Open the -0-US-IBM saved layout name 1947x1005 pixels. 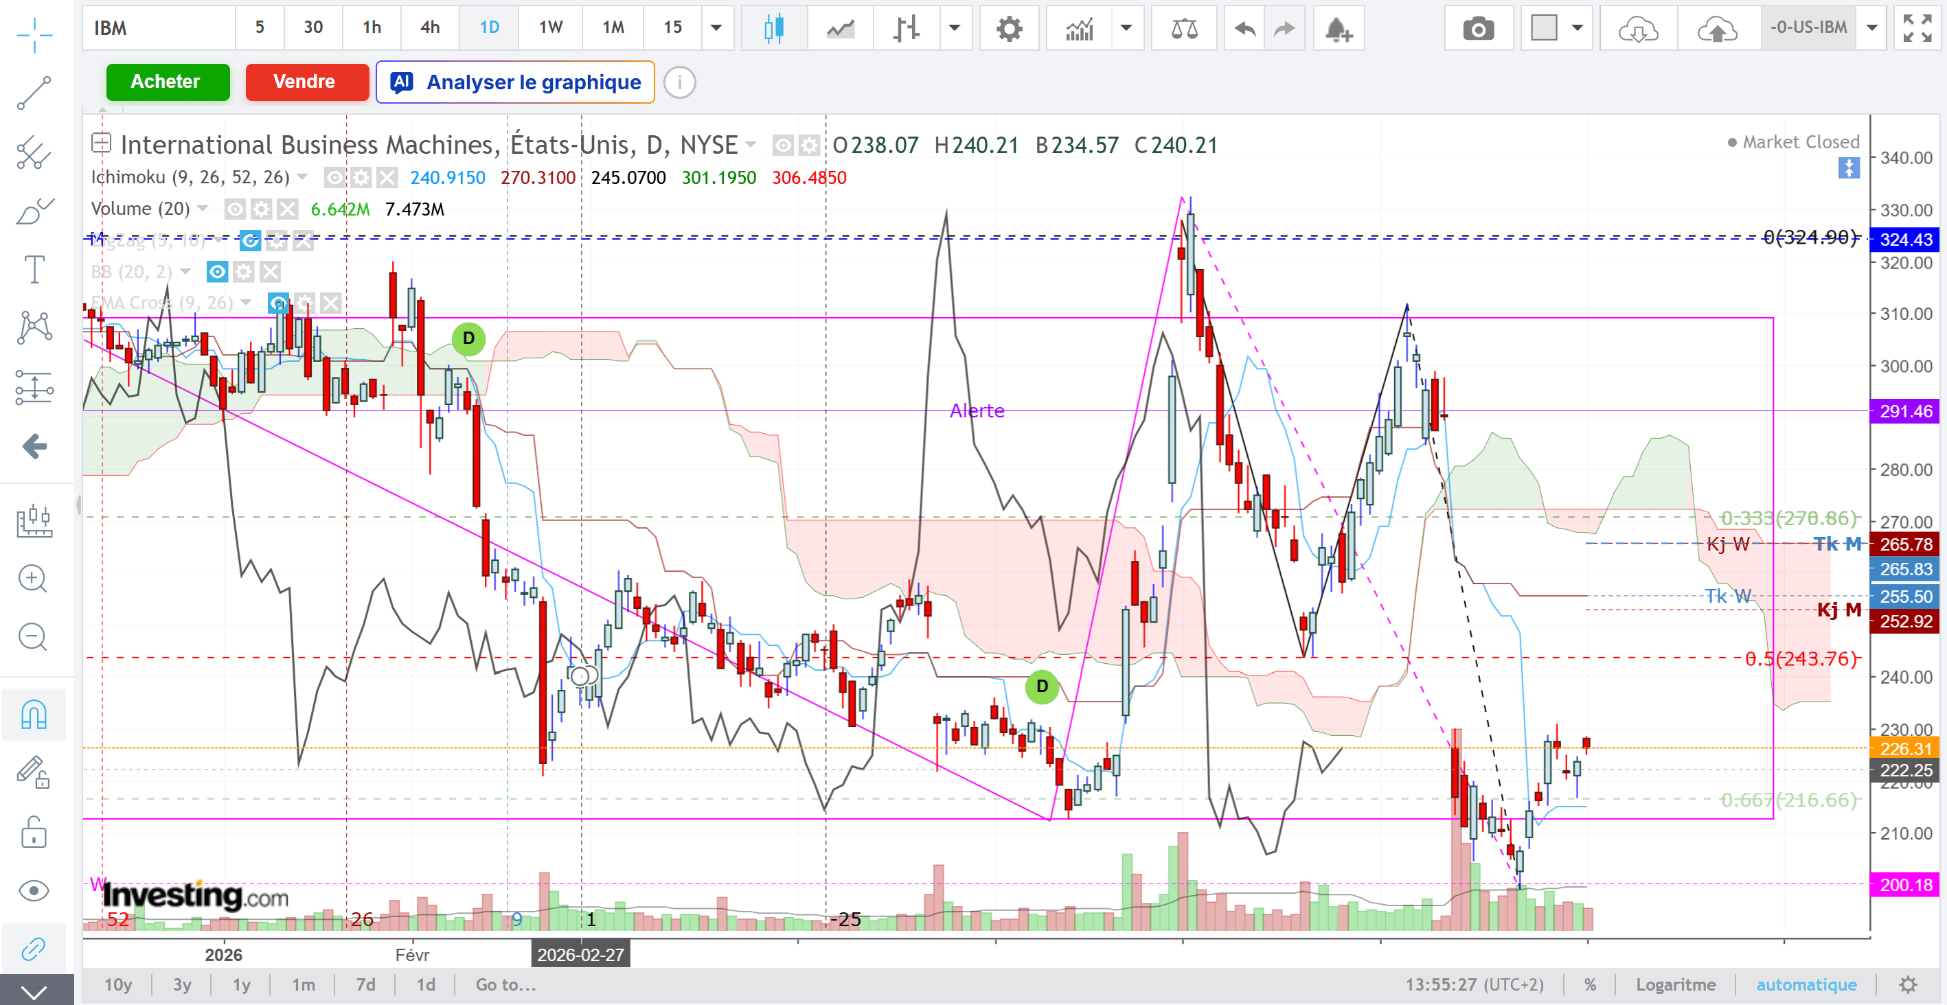(x=1809, y=29)
